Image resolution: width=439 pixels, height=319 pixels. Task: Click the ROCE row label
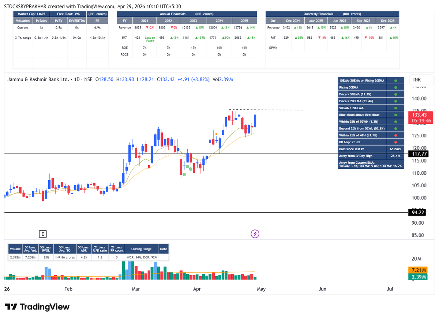click(x=124, y=54)
